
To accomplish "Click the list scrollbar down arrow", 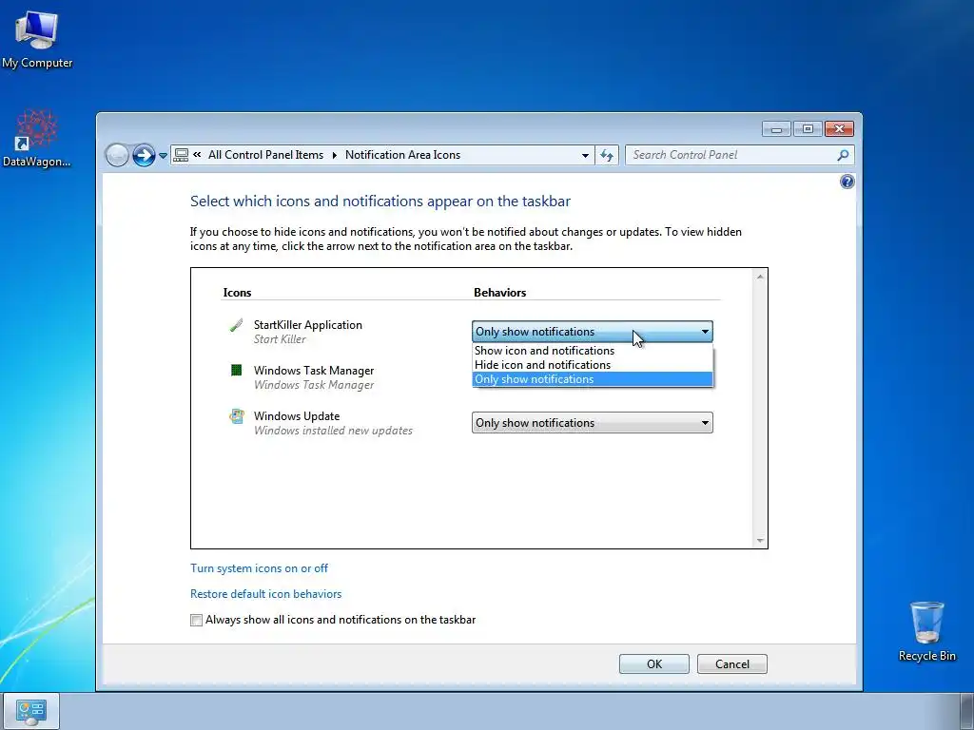I will (760, 541).
